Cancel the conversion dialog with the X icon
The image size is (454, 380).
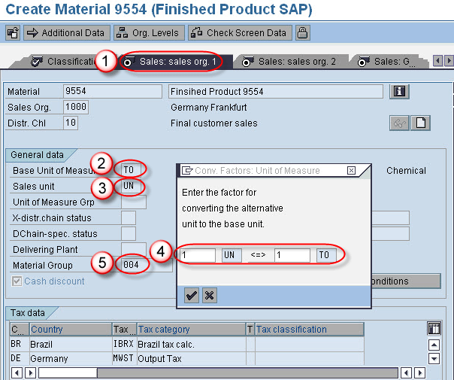pos(209,296)
